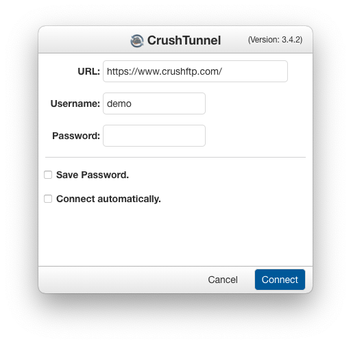
Task: Click the Connect automatically label text
Action: tap(108, 199)
